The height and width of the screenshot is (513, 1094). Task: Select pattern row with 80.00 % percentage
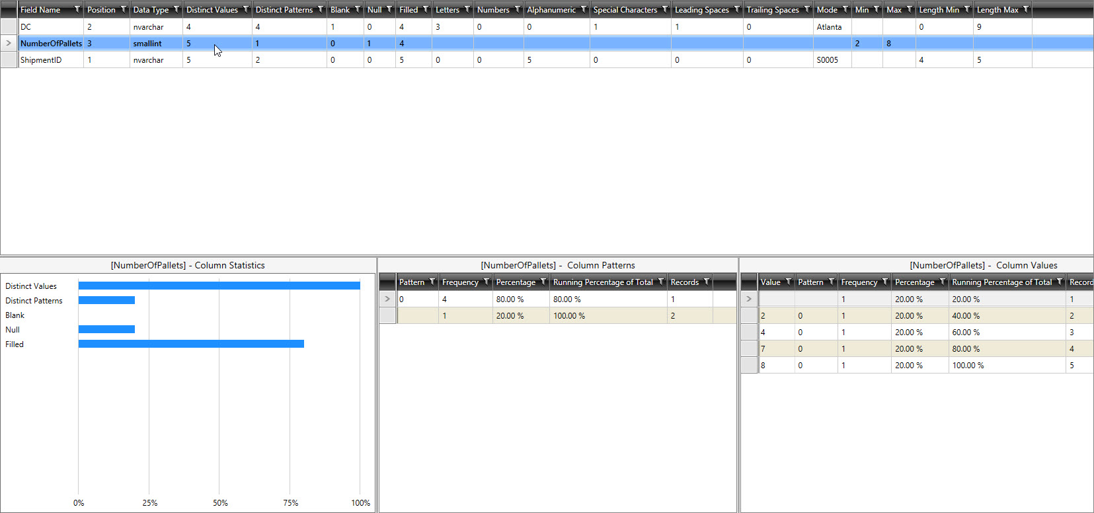558,299
